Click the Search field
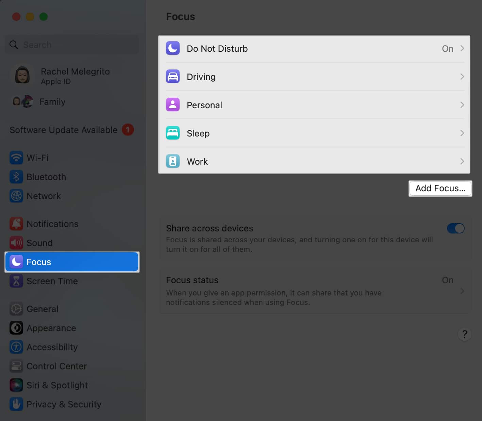The width and height of the screenshot is (482, 421). click(72, 45)
